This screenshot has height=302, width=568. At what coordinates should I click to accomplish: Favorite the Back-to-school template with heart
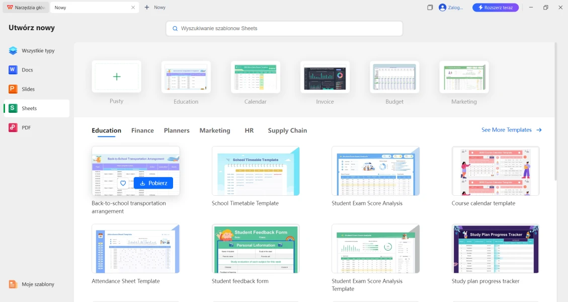pos(123,183)
